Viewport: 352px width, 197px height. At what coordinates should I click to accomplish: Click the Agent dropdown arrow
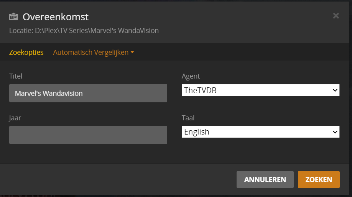[x=335, y=90]
